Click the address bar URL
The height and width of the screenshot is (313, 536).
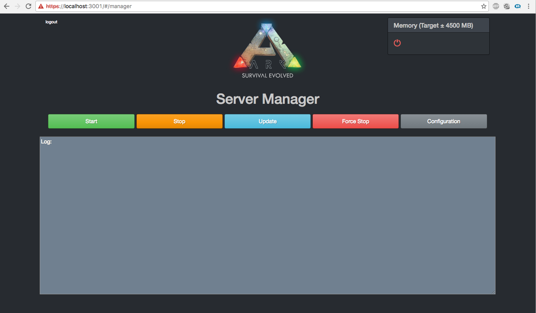[88, 6]
